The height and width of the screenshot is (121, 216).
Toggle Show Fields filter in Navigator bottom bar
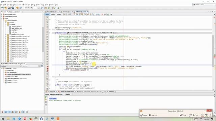[x=6, y=112]
